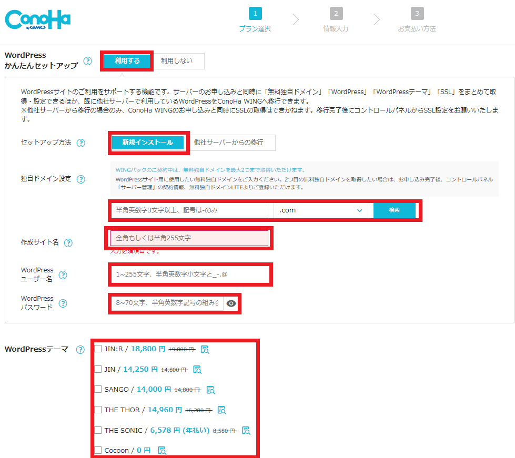Preview the THE THOR theme details
This screenshot has height=458, width=515.
point(221,410)
